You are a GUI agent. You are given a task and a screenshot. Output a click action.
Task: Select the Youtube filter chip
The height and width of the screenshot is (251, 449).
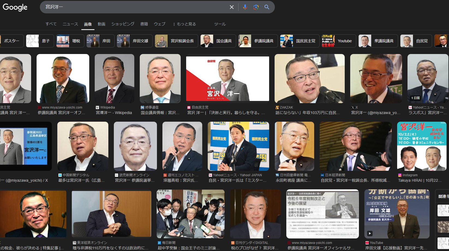(x=339, y=41)
